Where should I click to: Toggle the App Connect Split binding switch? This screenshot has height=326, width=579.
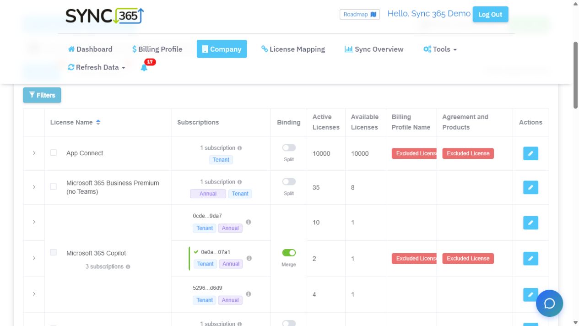[289, 147]
